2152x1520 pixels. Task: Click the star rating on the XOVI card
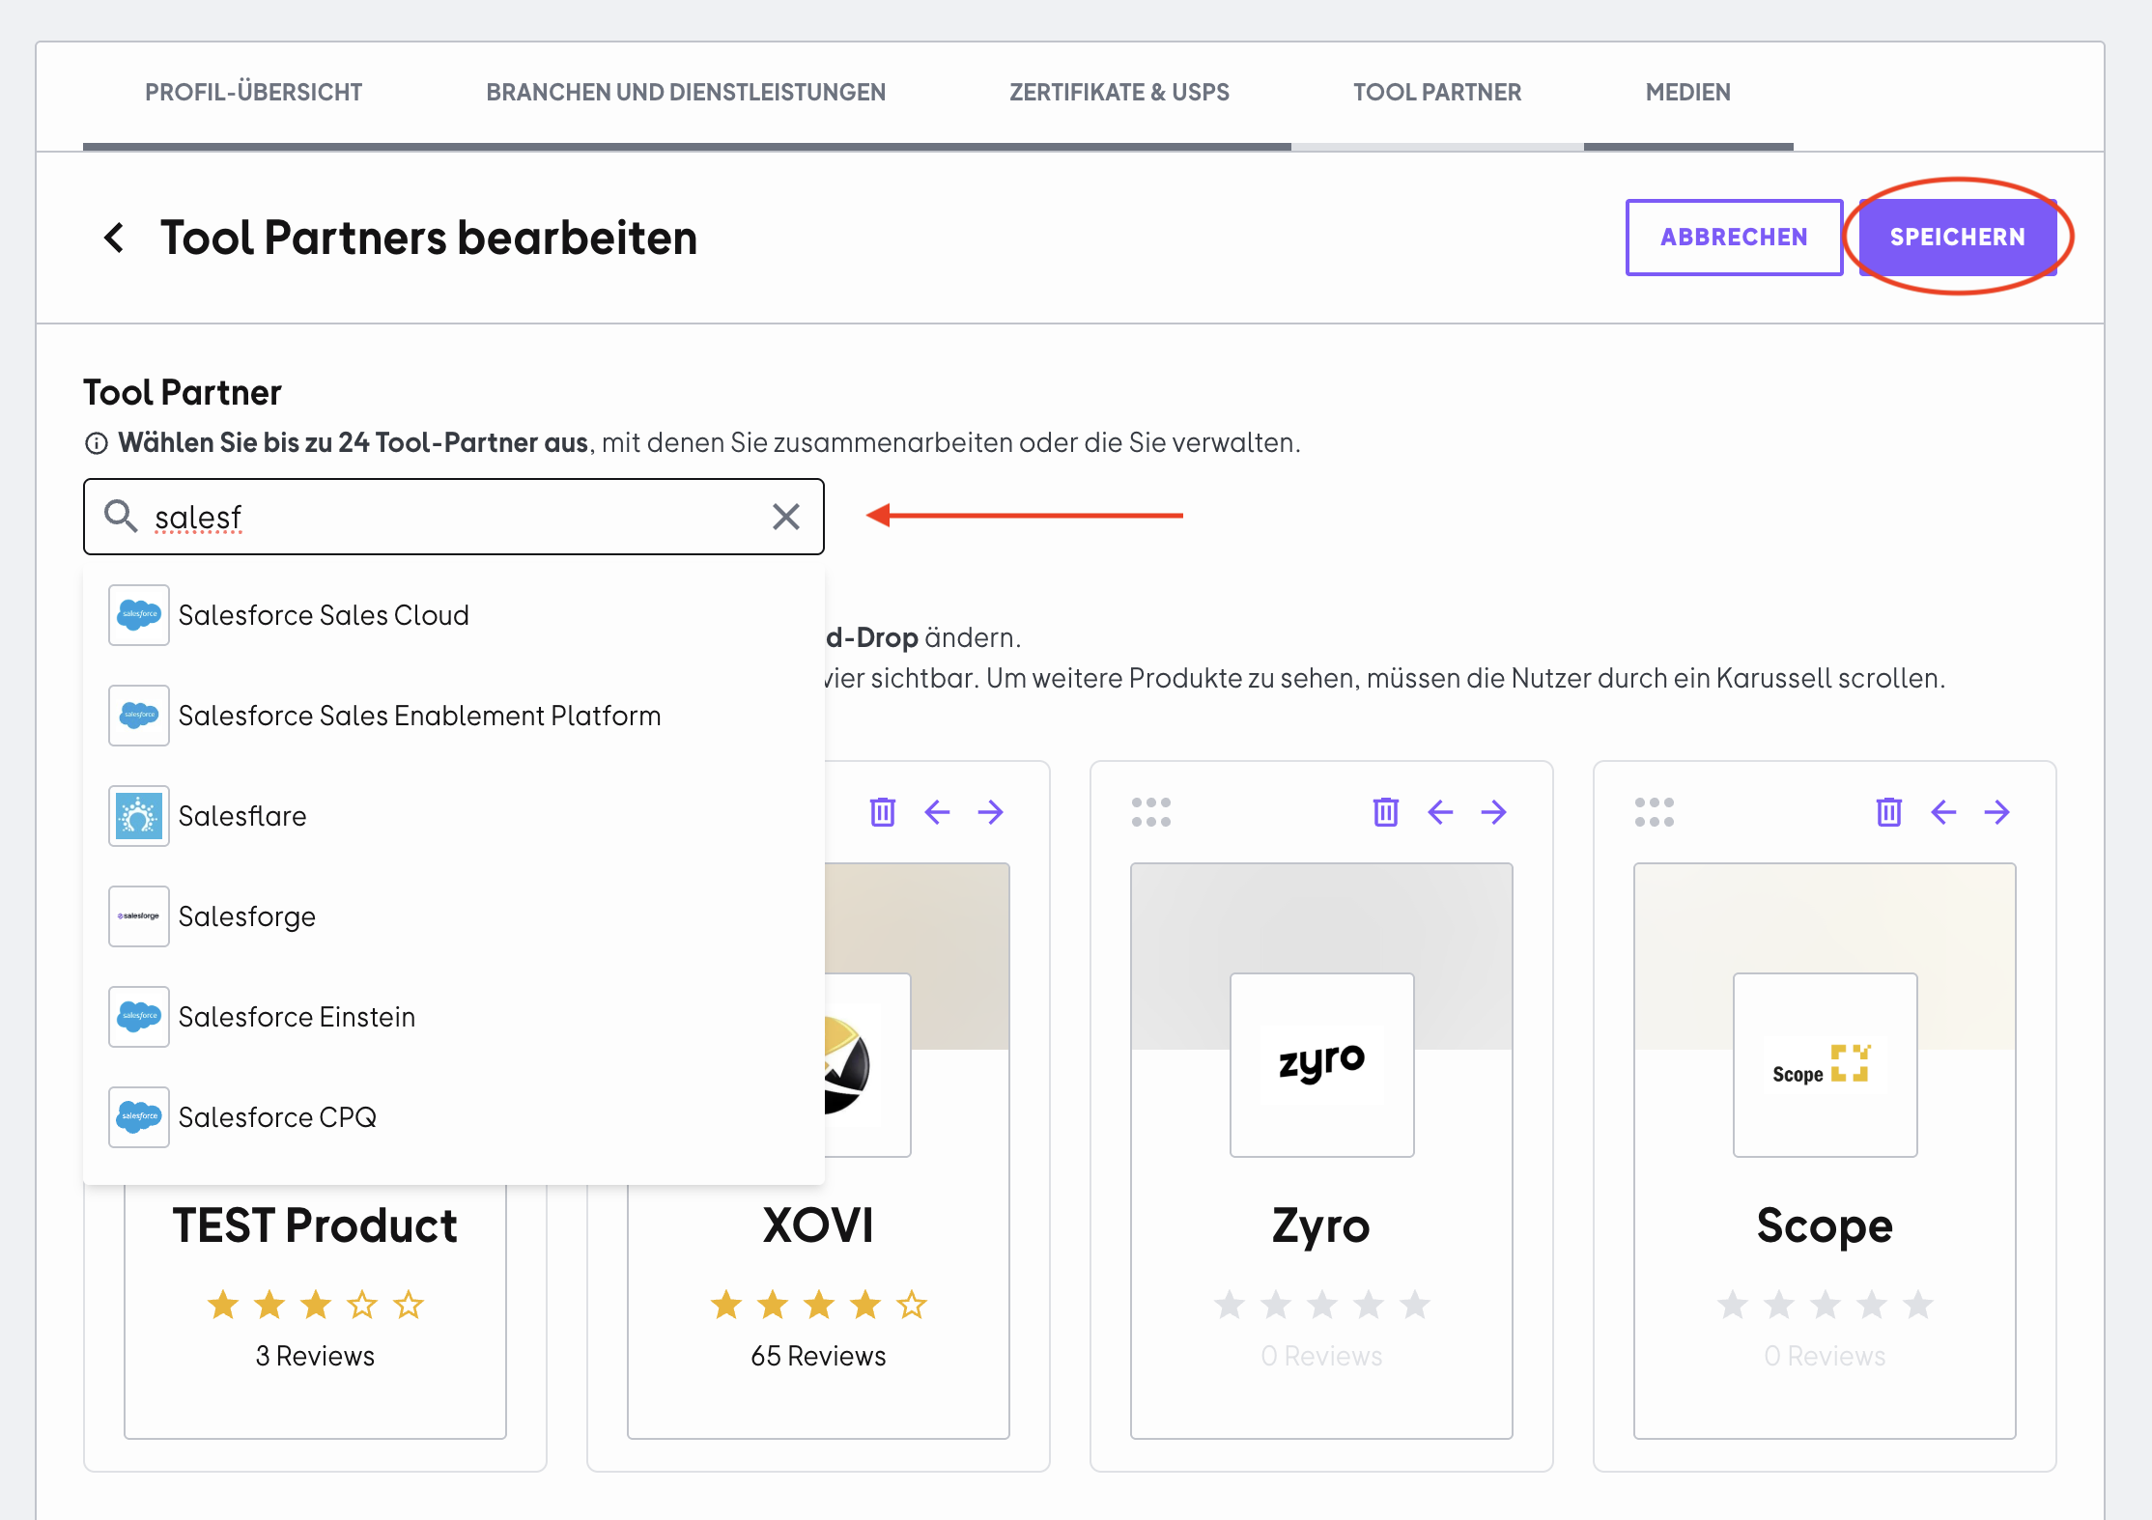819,1305
